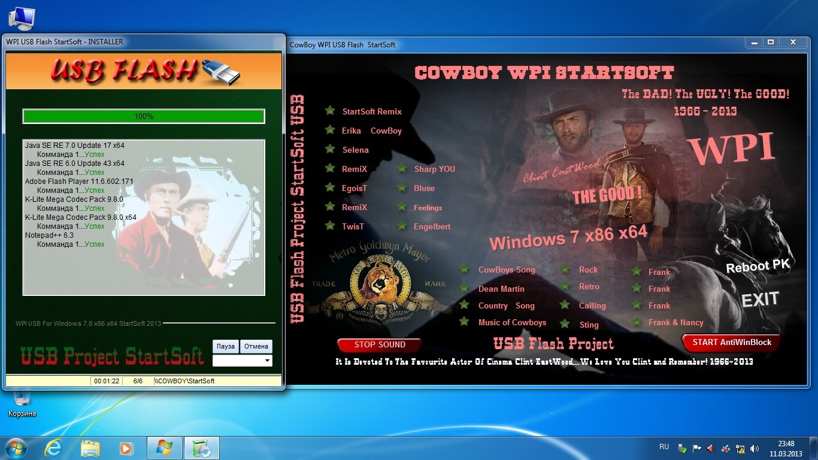Click the star icon beside StartSoft Remix
The height and width of the screenshot is (460, 818).
pos(329,111)
